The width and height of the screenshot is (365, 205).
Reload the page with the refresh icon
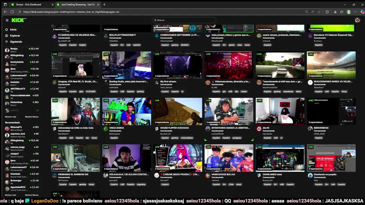(12, 12)
